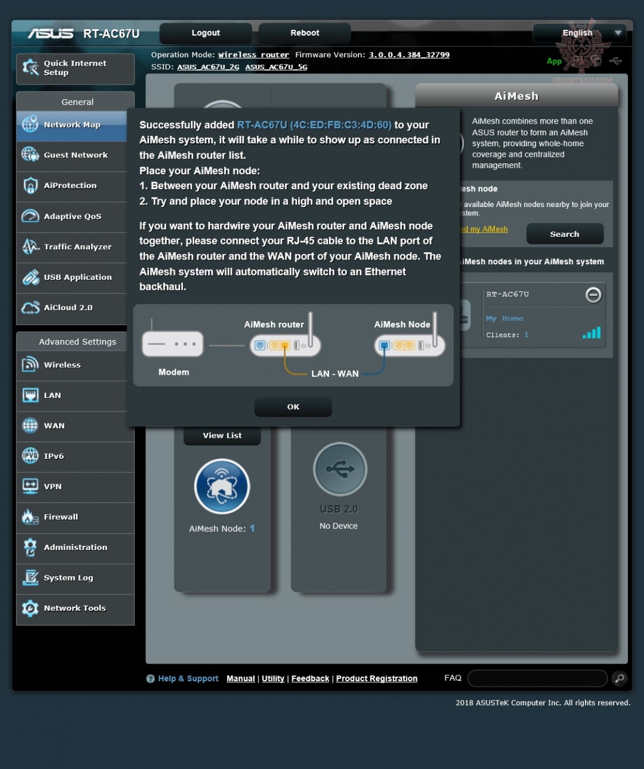This screenshot has height=769, width=644.
Task: Click the ASUS_AC67U_2G SSID link
Action: 208,67
